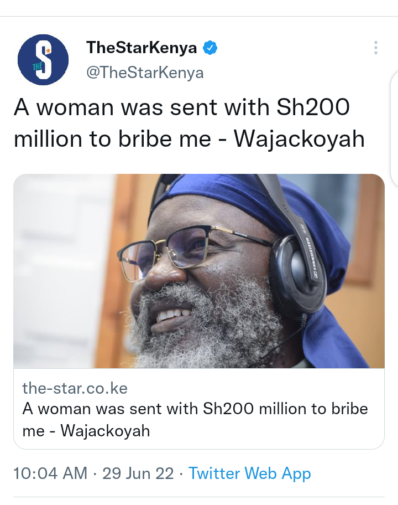The image size is (398, 505).
Task: Click the partially visible panel at right edge
Action: 394,129
